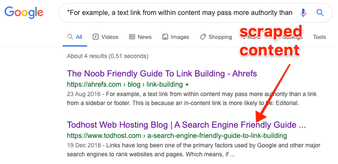Viewport: 338px width, 164px height.
Task: Click the Shopping tab tag icon
Action: pyautogui.click(x=202, y=37)
